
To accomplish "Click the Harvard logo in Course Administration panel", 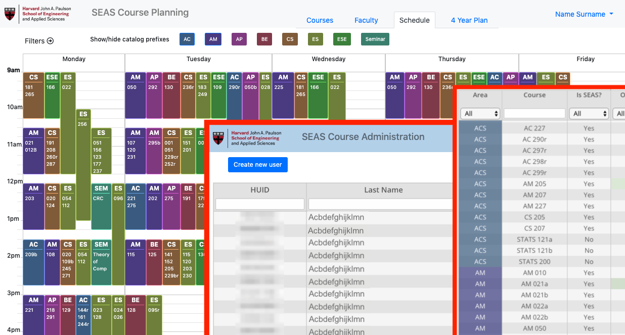I will click(247, 137).
